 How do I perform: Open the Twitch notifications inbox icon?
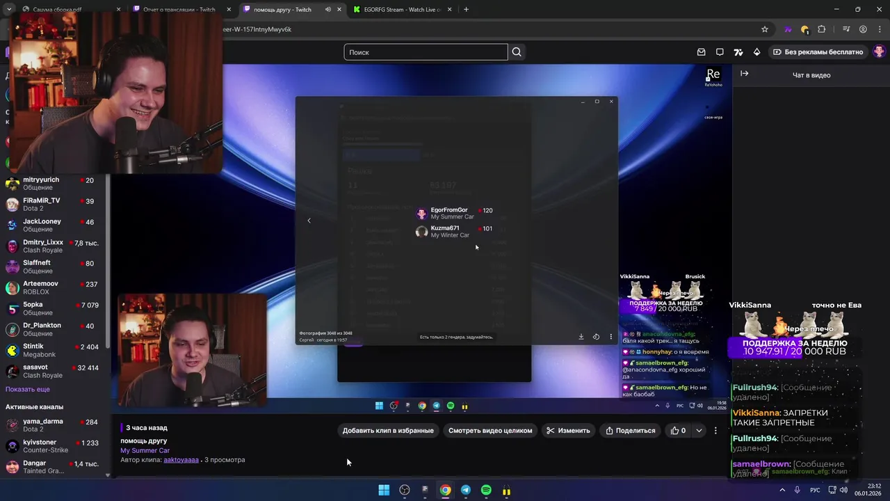pyautogui.click(x=702, y=52)
